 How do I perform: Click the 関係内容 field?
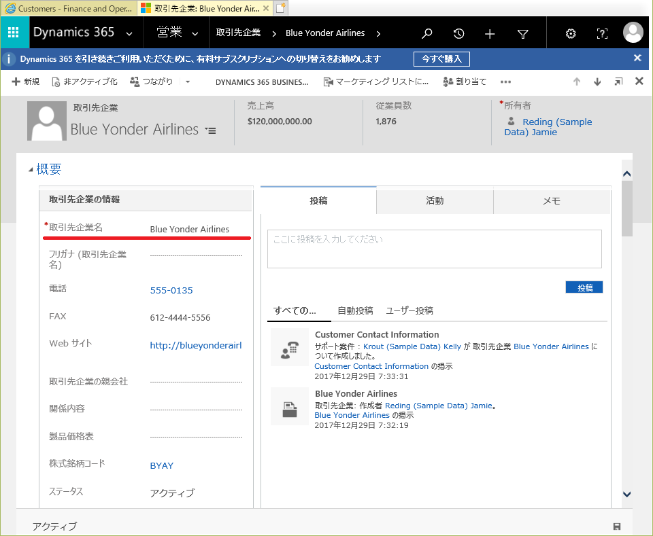click(196, 409)
